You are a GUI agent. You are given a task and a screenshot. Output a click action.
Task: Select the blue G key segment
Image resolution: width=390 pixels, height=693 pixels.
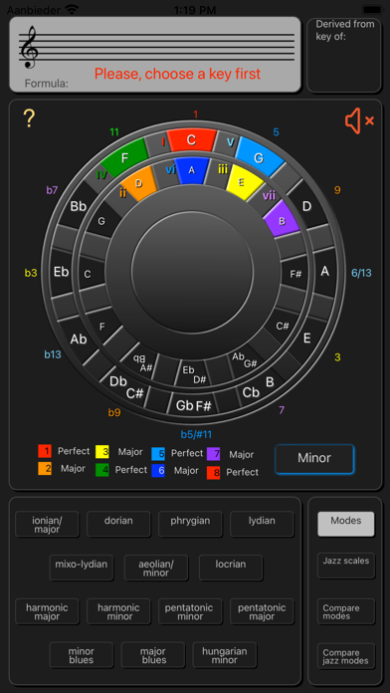click(x=260, y=157)
